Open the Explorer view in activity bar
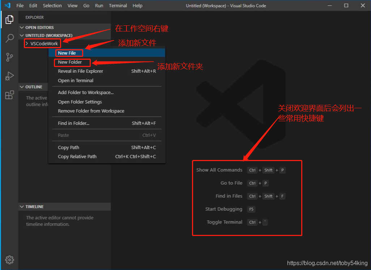The width and height of the screenshot is (371, 270). [x=9, y=20]
